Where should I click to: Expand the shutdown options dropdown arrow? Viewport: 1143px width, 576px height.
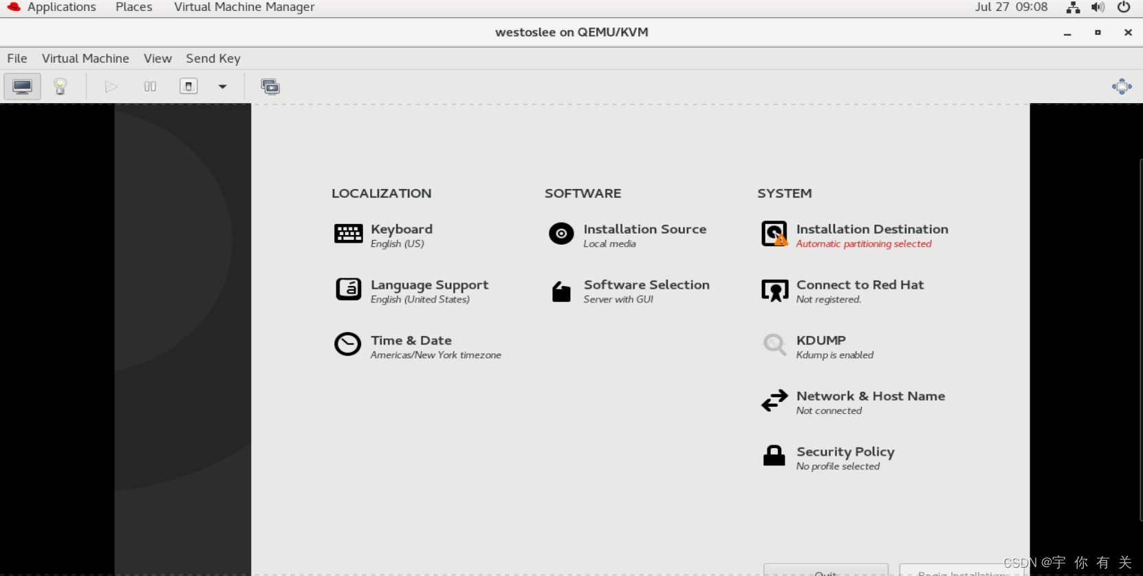click(222, 87)
